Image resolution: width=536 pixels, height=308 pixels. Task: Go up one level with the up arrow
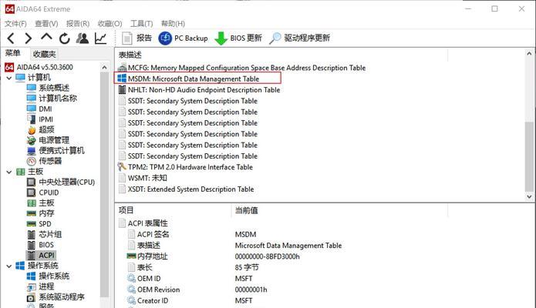click(46, 37)
